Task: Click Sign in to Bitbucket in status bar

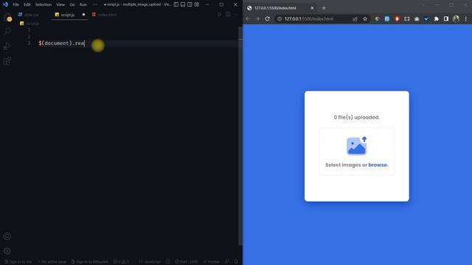Action: coord(90,262)
